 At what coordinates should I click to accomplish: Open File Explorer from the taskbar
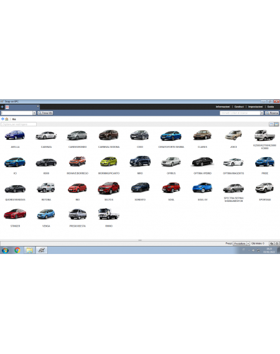tap(29, 250)
